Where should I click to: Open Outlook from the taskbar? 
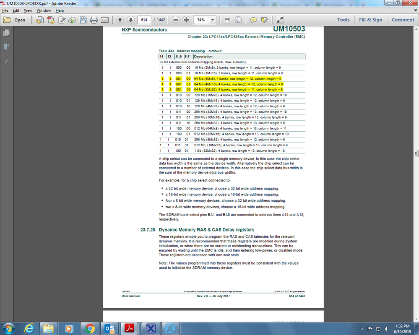click(x=110, y=329)
